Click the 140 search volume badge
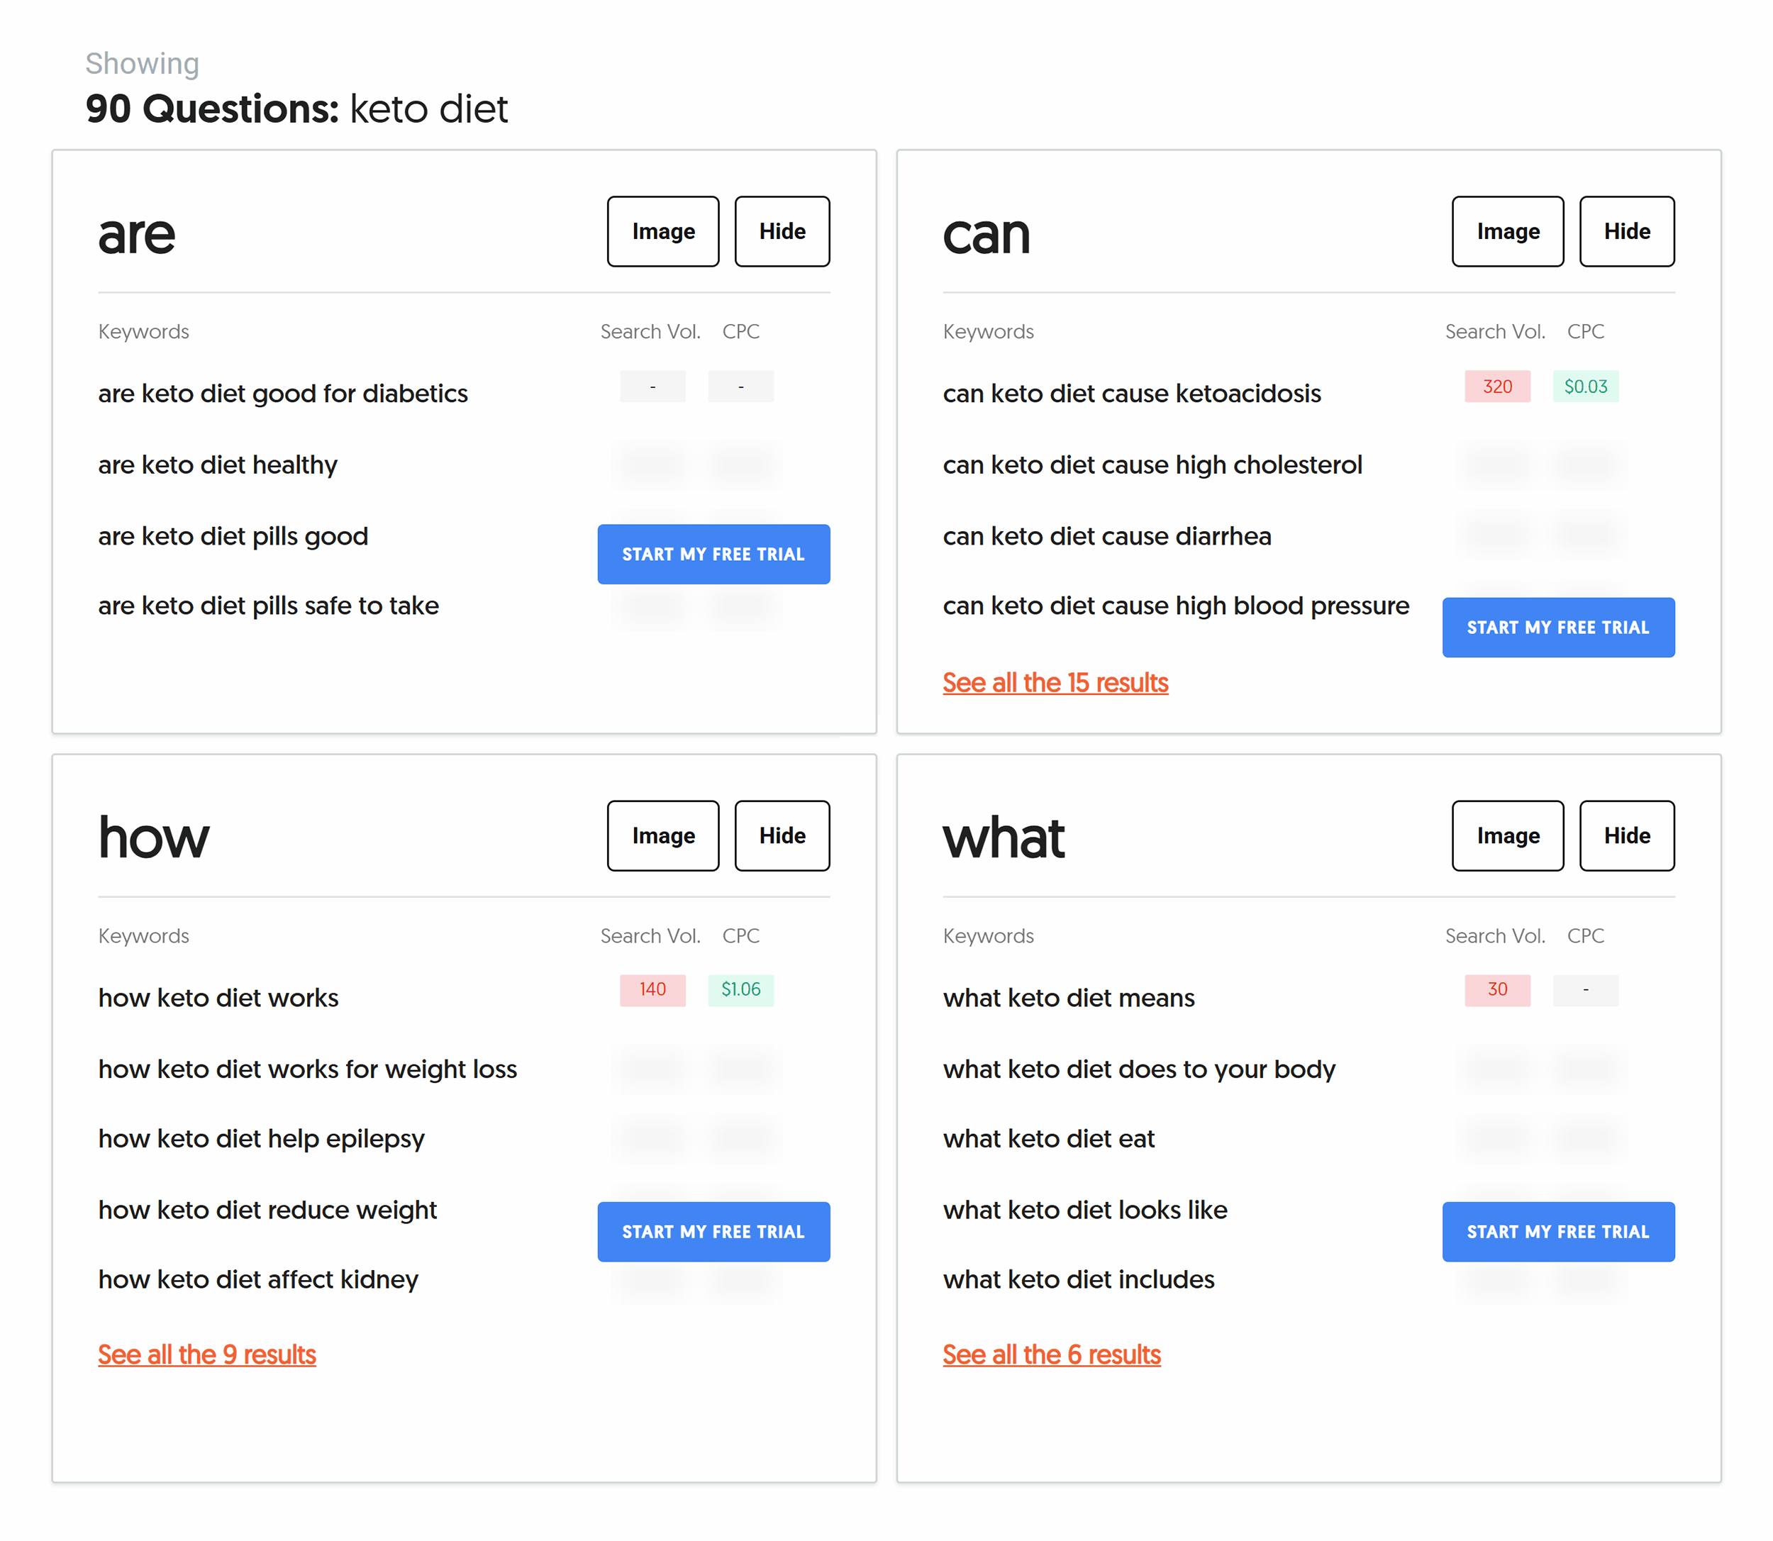 652,990
